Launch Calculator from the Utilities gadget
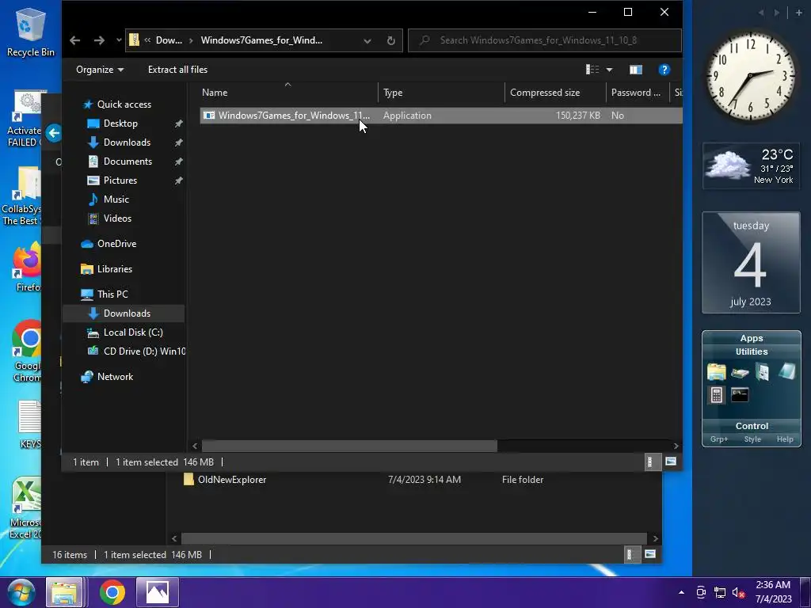The image size is (811, 608). [x=716, y=395]
